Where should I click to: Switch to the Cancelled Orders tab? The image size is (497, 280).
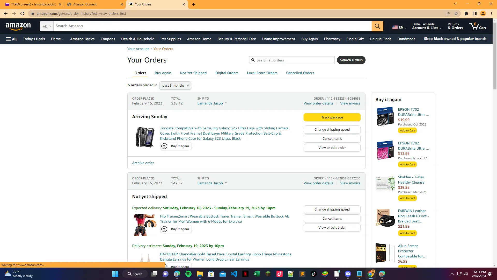coord(300,73)
